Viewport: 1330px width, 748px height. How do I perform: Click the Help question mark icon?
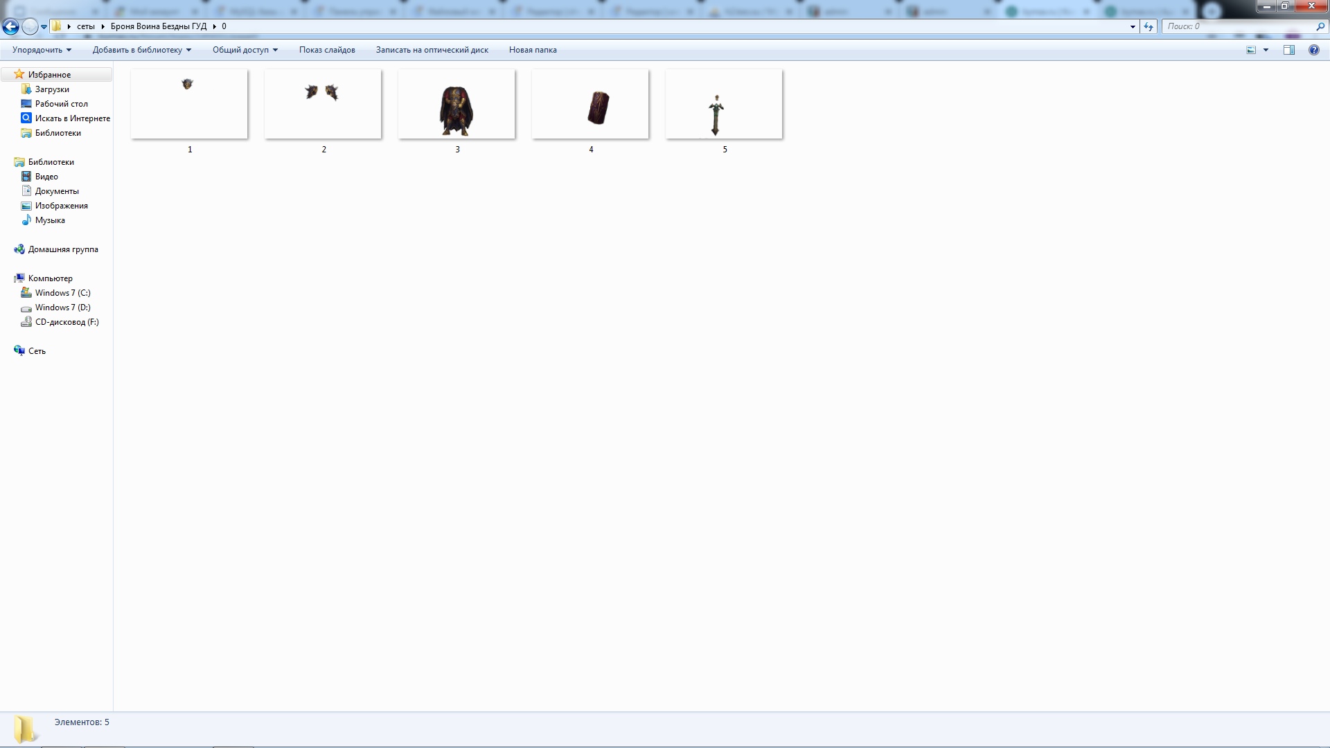[1313, 50]
